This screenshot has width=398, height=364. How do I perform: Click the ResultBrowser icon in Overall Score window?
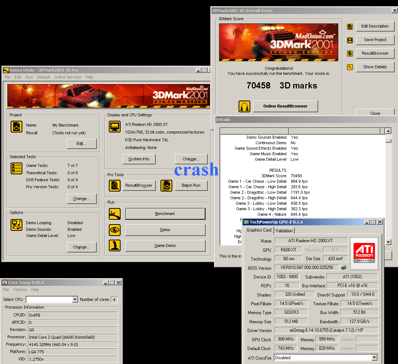click(x=350, y=54)
